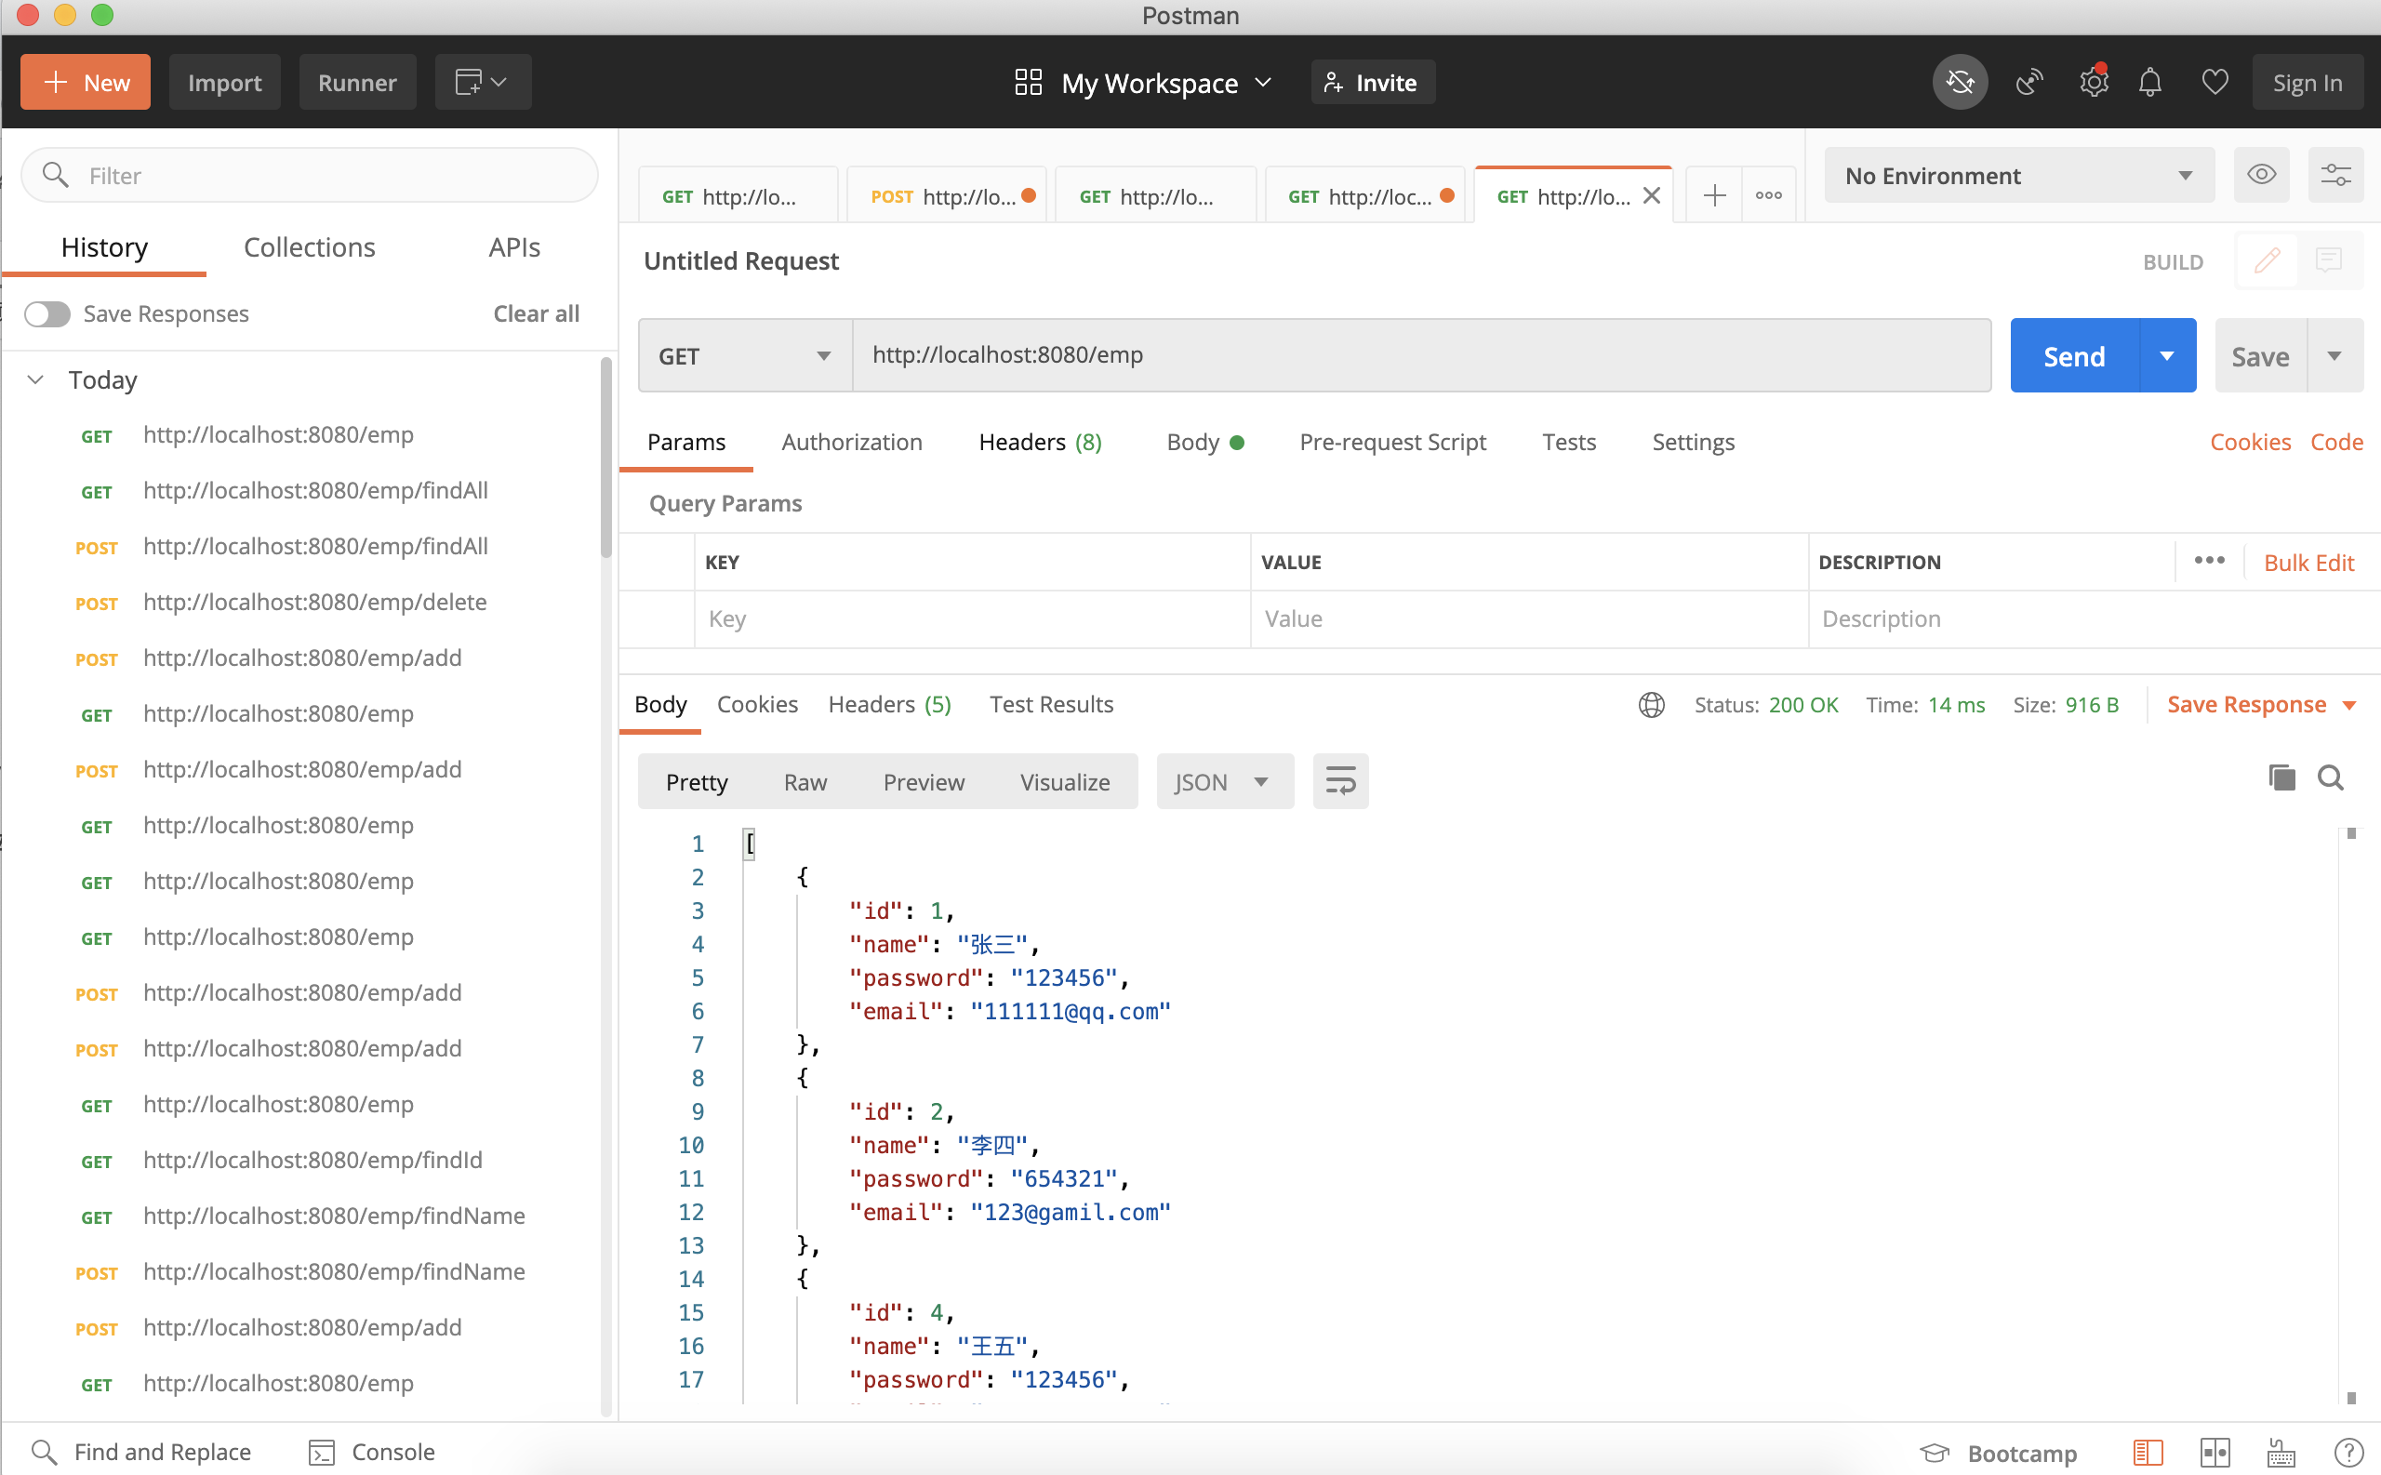
Task: Click the Send button
Action: click(x=2073, y=355)
